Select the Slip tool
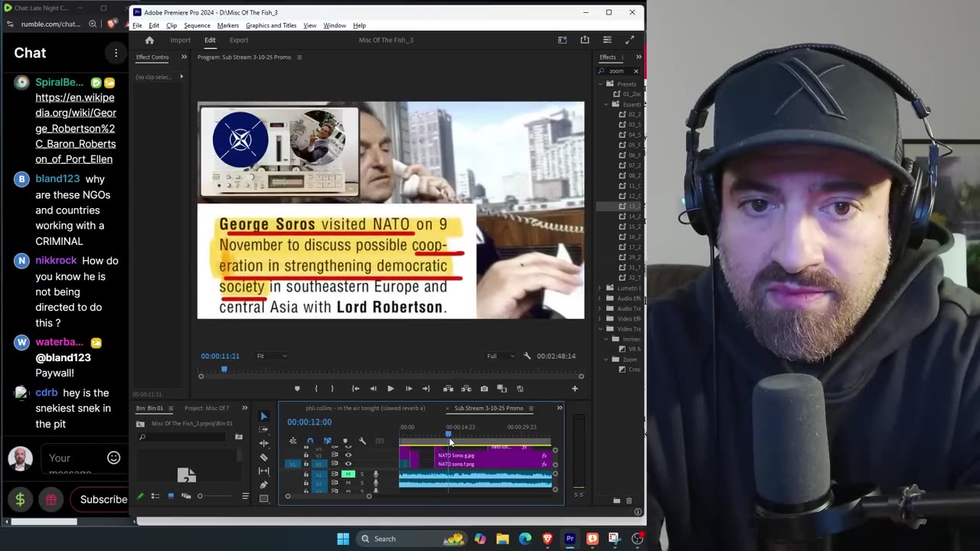 coord(264,471)
